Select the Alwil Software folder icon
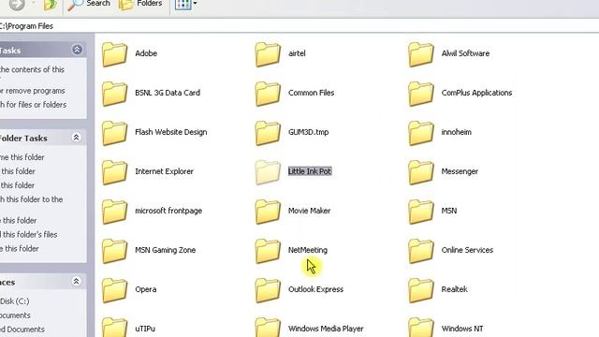599x337 pixels. coord(420,54)
